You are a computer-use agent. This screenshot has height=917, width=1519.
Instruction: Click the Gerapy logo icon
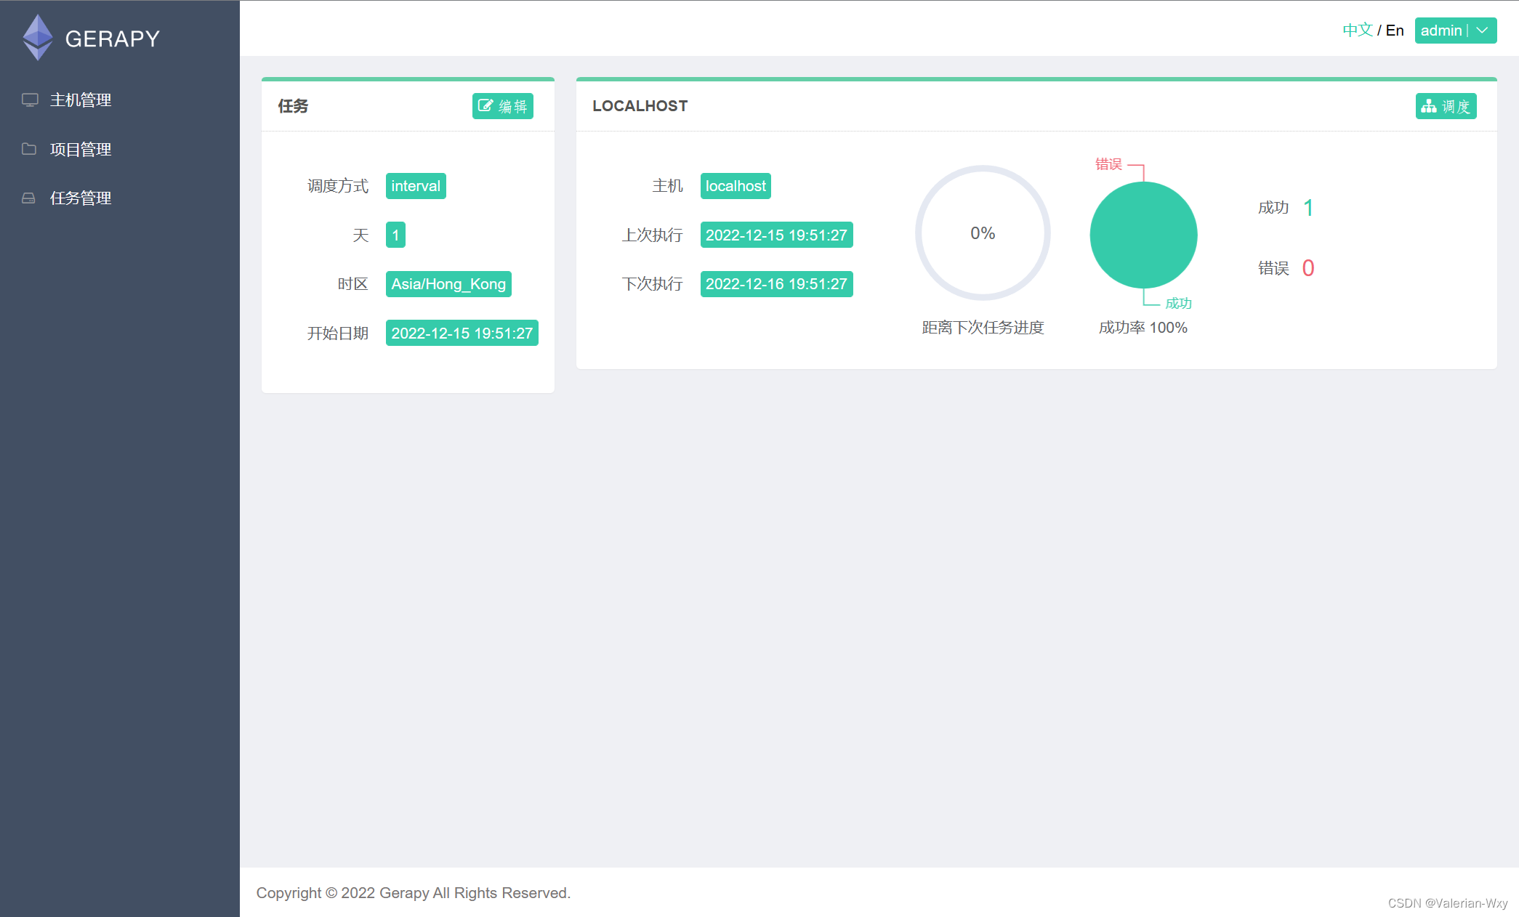pos(38,38)
